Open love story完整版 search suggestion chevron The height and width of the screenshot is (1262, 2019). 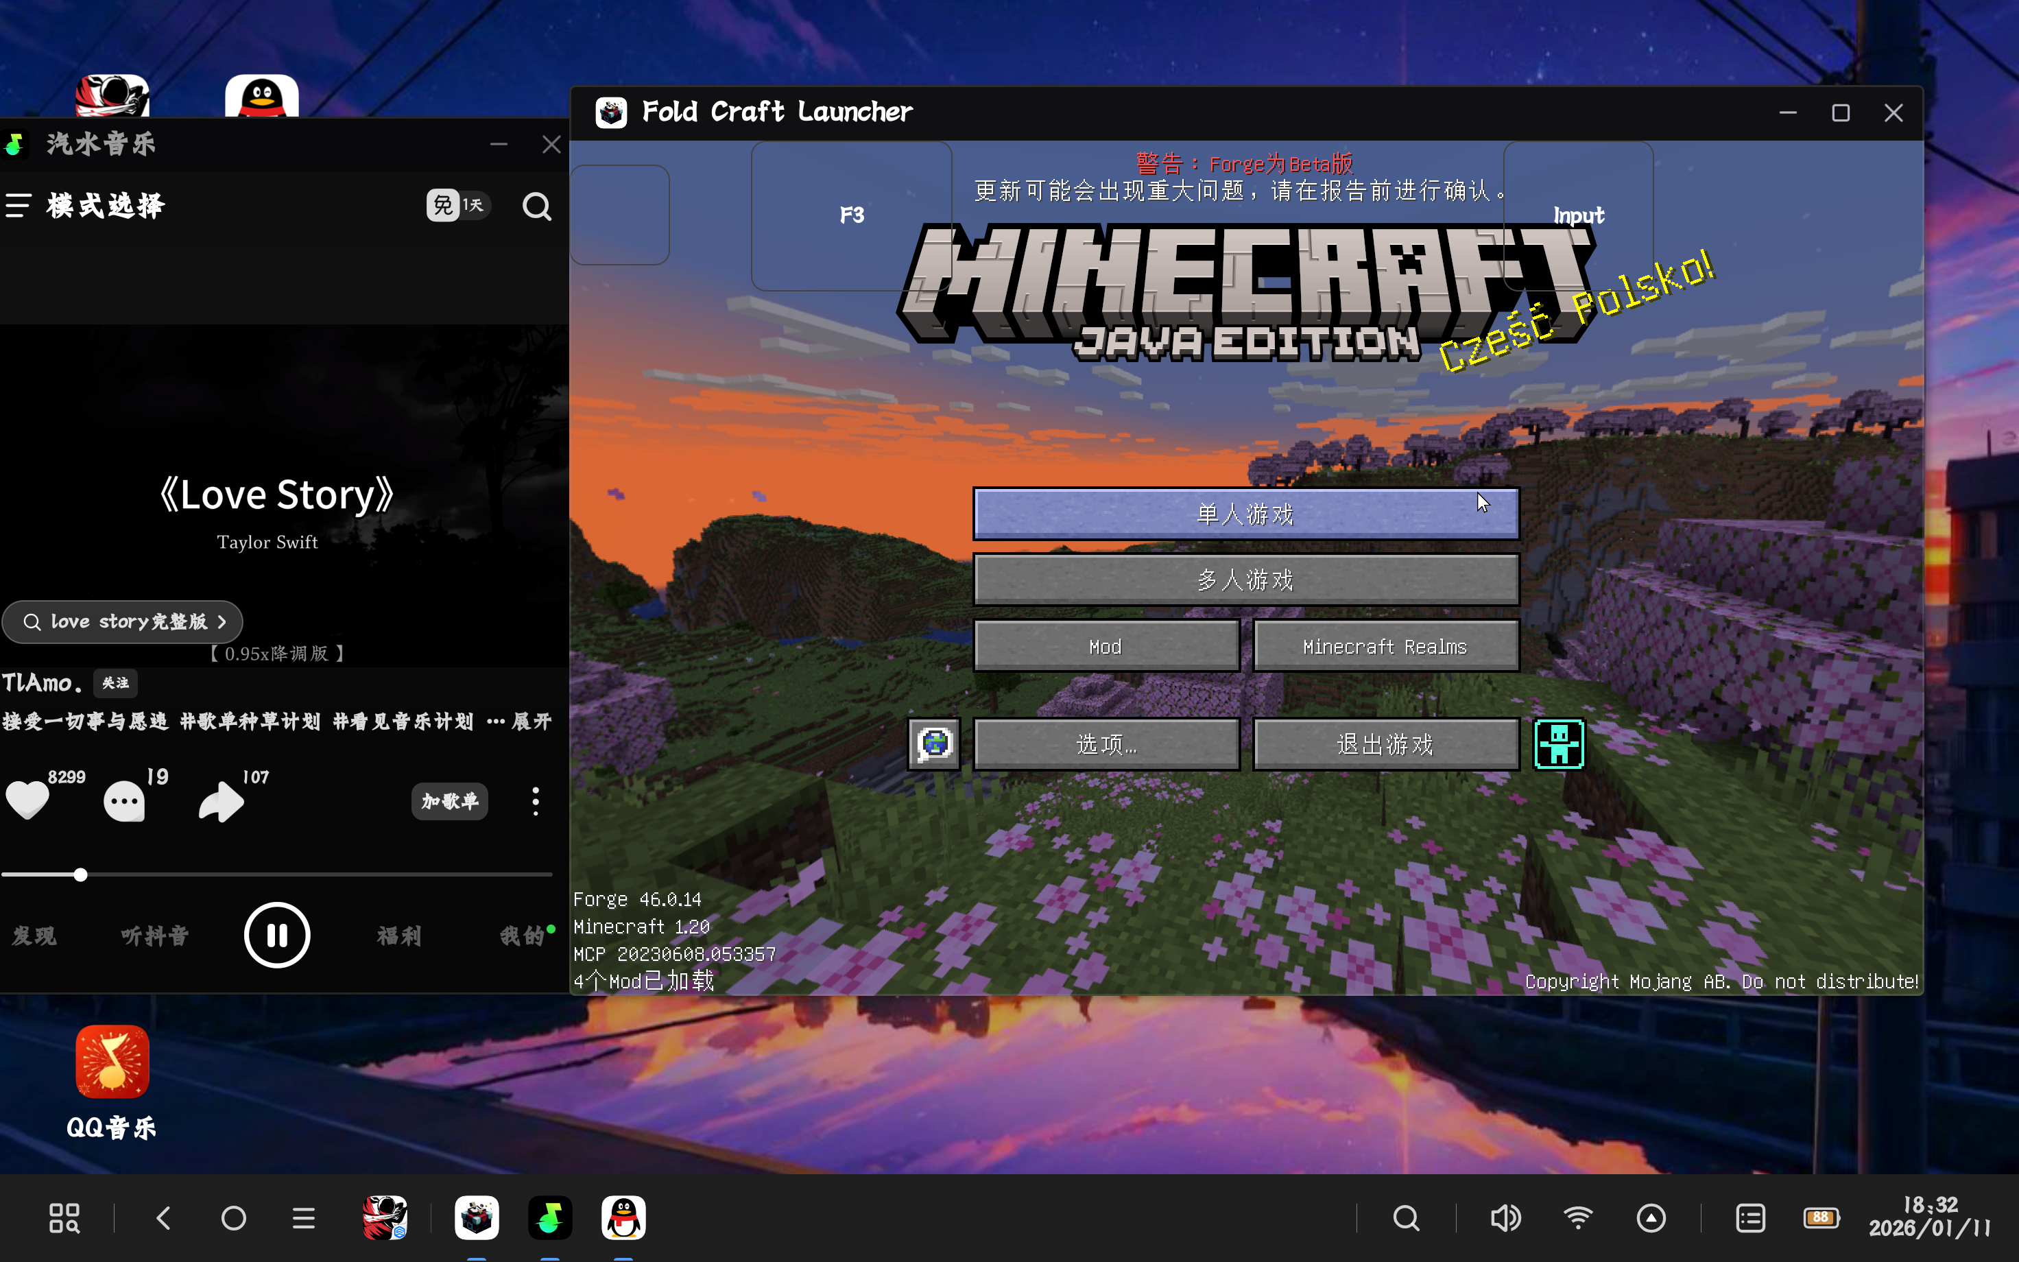(222, 622)
